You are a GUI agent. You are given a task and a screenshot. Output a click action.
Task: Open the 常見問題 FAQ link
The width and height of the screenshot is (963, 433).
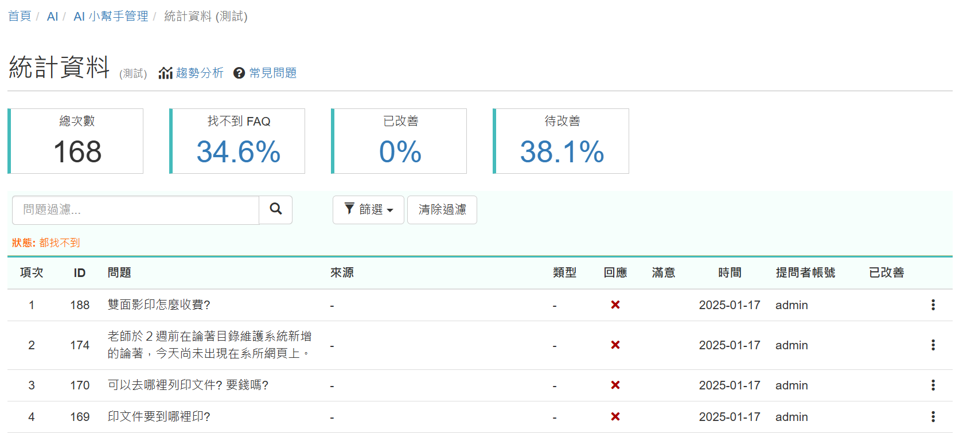pyautogui.click(x=266, y=73)
